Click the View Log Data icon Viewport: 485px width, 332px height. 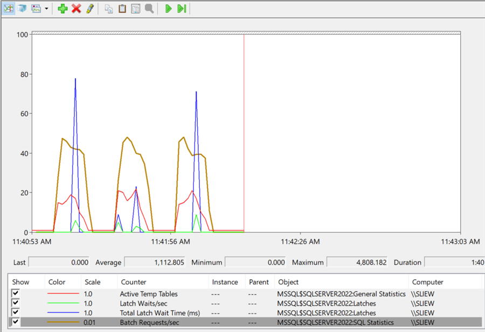[22, 8]
